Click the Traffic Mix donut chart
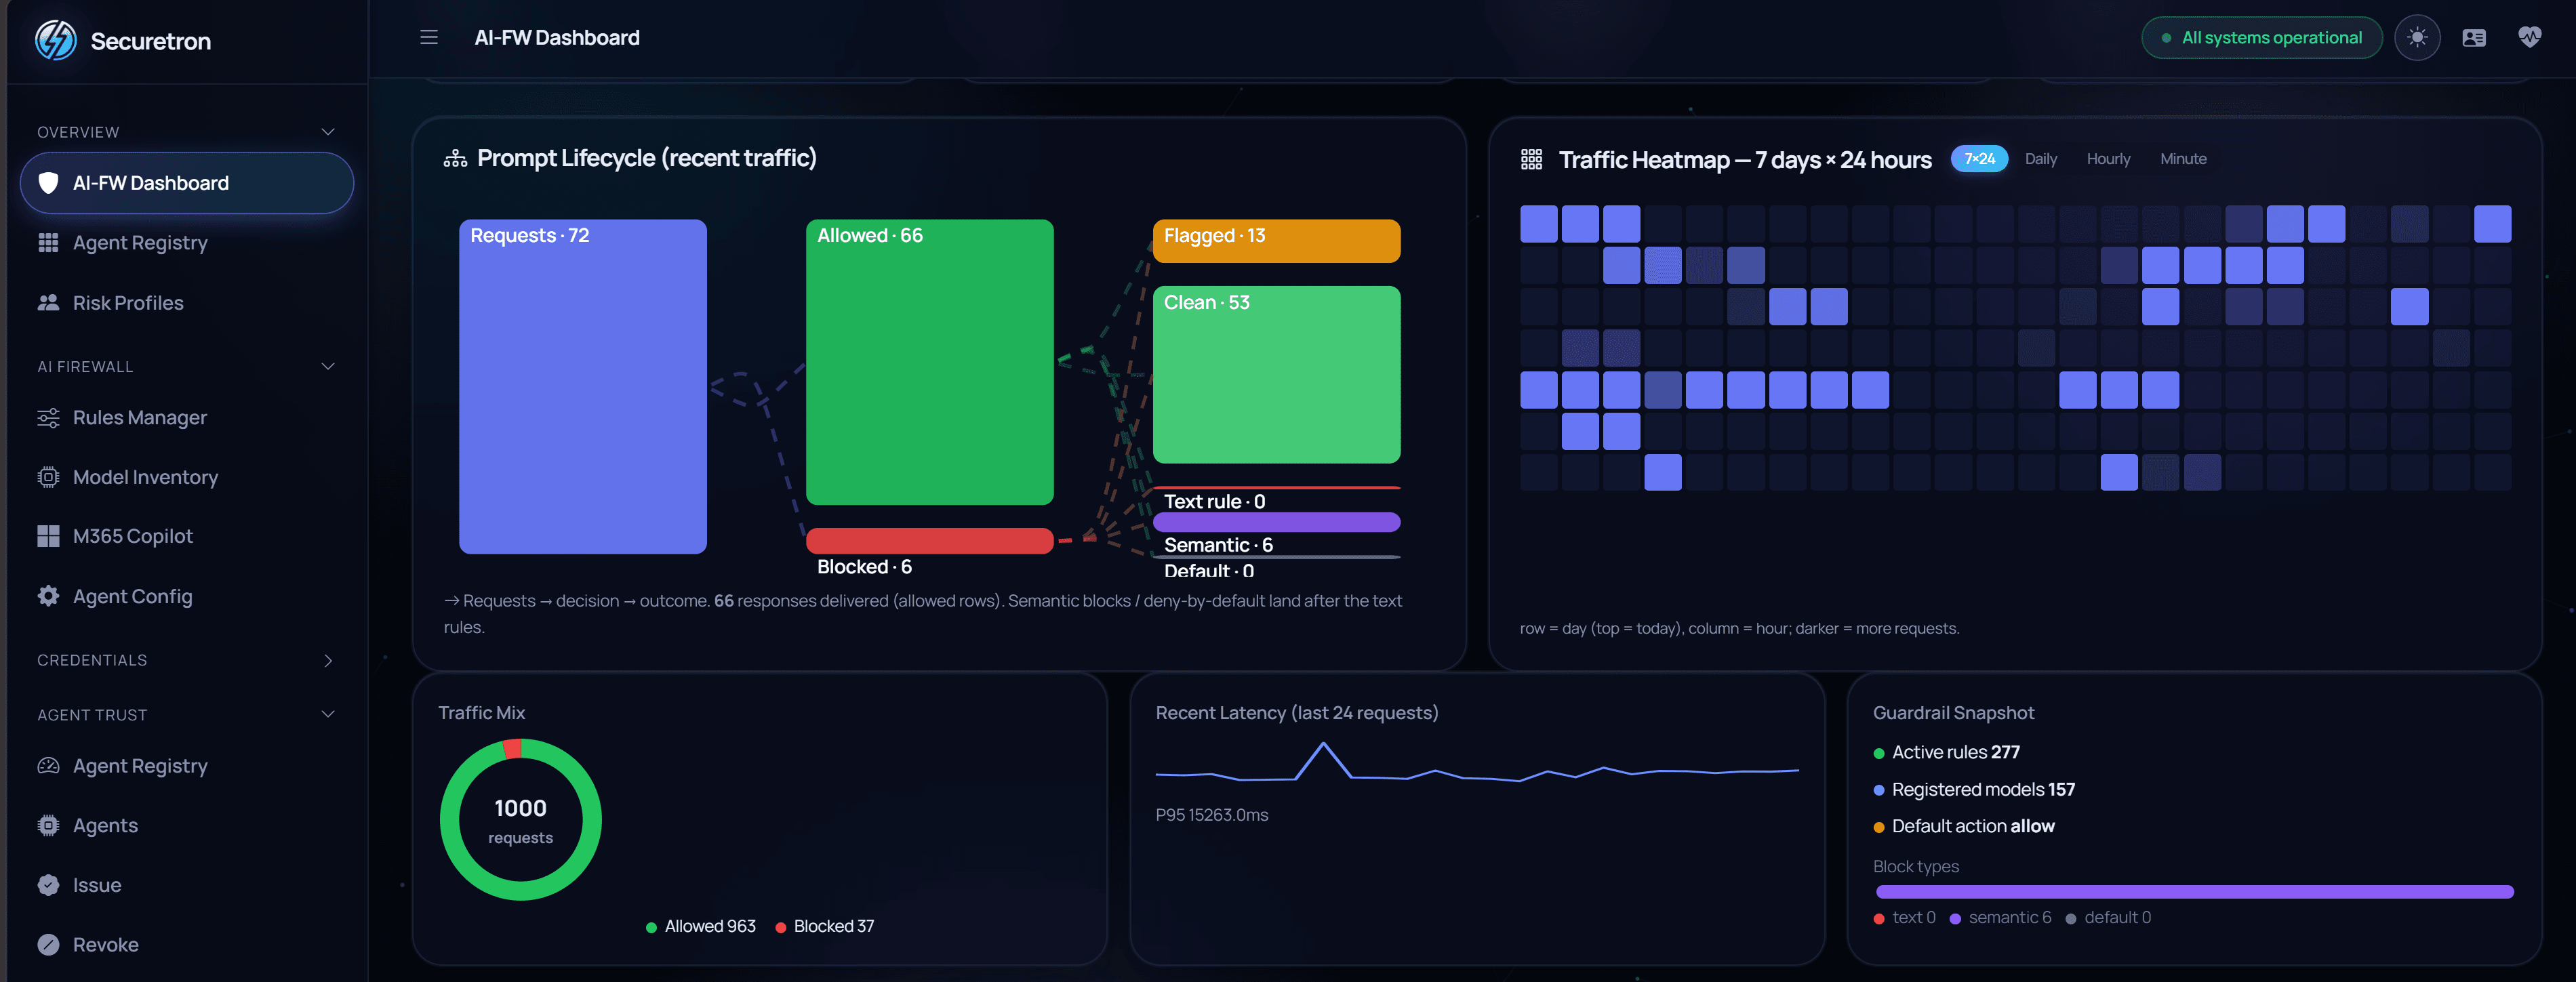The width and height of the screenshot is (2576, 982). (x=521, y=820)
